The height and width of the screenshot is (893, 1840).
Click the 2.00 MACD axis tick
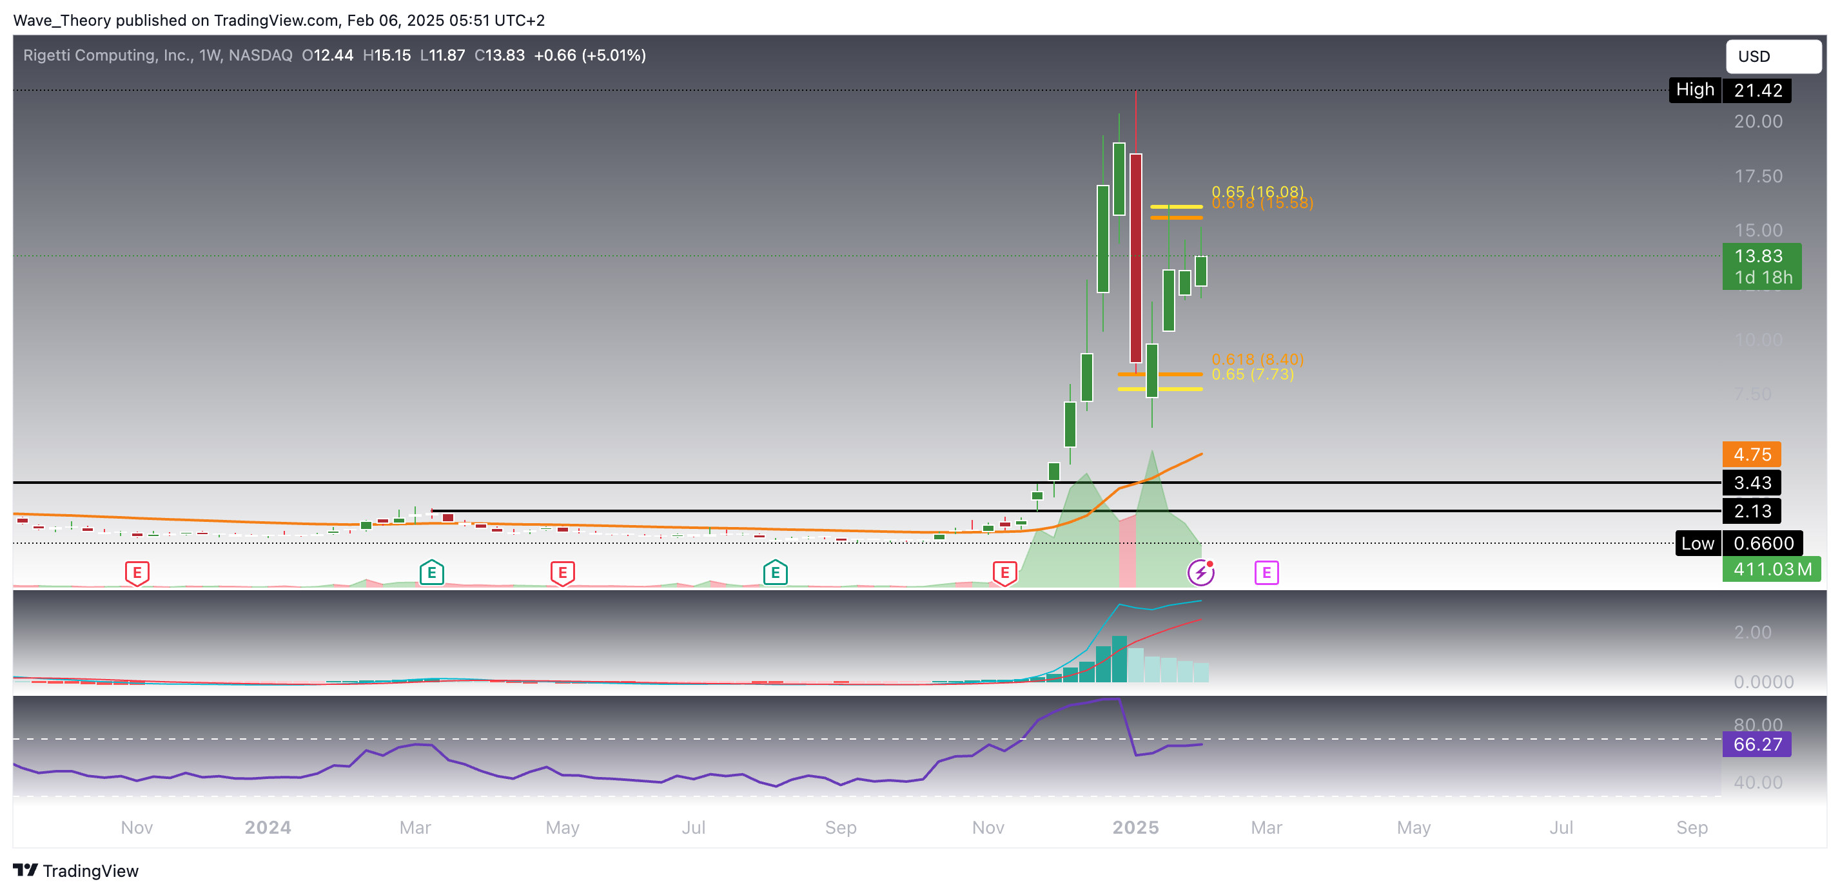pos(1752,633)
